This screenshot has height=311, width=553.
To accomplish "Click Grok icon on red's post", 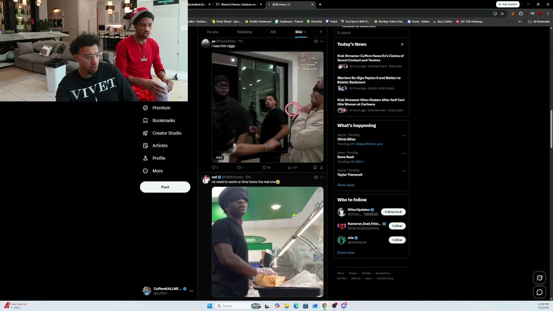I will pos(315,177).
